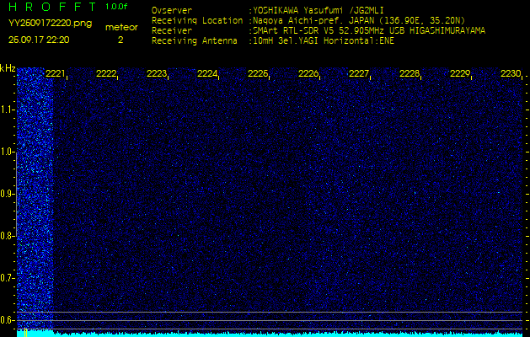Viewport: 530px width, 337px height.
Task: Click the kHz axis unit label
Action: (8, 68)
